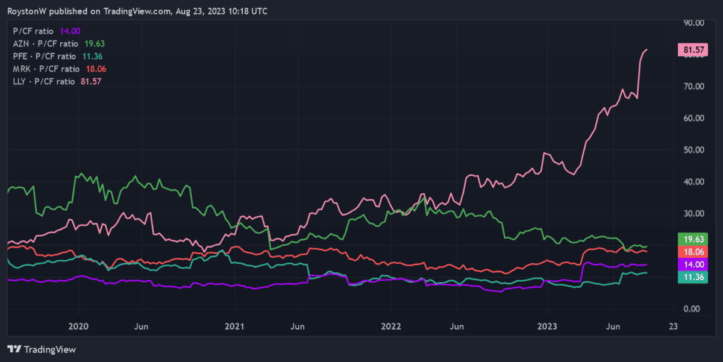Click the TradingView logo icon
This screenshot has height=362, width=723.
coord(13,349)
